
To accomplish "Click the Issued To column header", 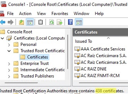I will pyautogui.click(x=84, y=41).
